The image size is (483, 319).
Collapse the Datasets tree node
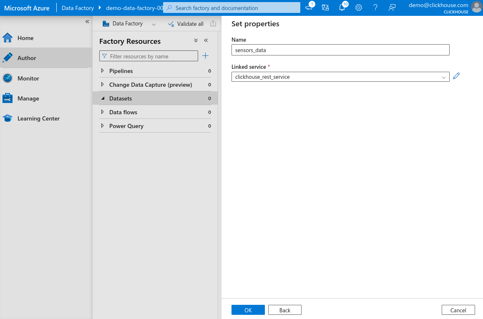point(103,98)
